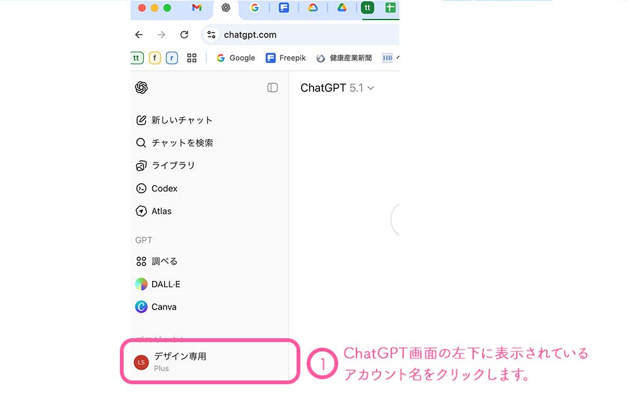Collapse the sidebar with the panel icon
The image size is (631, 405).
coord(273,88)
